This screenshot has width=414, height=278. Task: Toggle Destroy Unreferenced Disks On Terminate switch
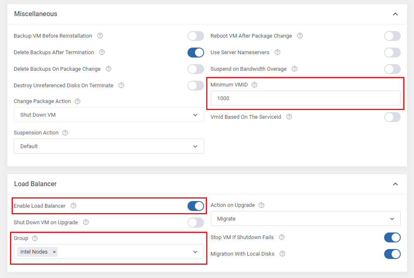point(196,86)
